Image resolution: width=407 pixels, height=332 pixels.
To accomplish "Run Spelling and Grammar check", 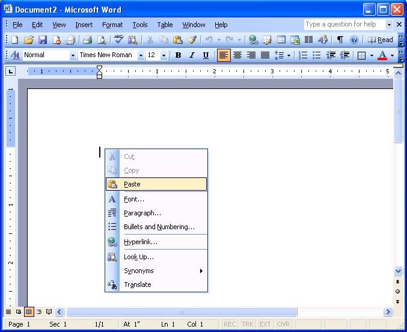I will [x=118, y=40].
